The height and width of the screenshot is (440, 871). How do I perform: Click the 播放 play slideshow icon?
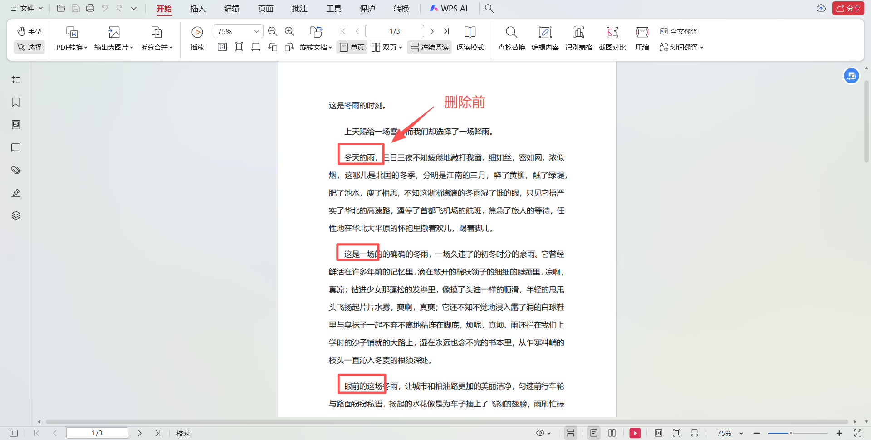197,32
